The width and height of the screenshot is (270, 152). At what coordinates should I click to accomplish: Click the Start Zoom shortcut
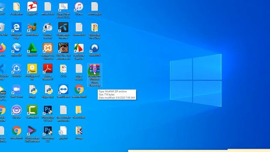point(16,89)
